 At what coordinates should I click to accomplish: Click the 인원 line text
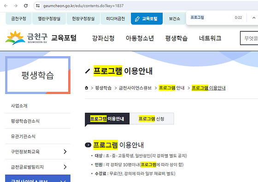click(x=139, y=164)
